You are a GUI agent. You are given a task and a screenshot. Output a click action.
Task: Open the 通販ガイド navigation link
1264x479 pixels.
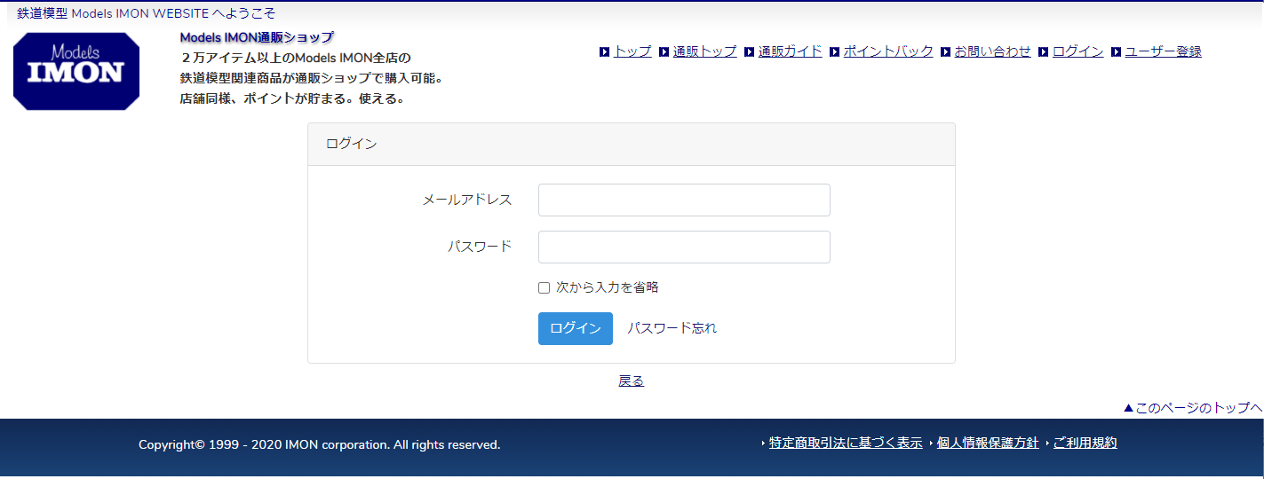(x=791, y=51)
